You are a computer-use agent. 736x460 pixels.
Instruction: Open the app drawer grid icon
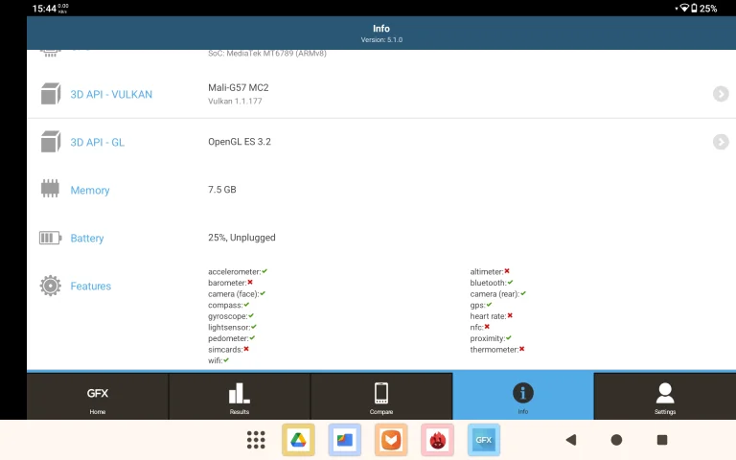256,440
